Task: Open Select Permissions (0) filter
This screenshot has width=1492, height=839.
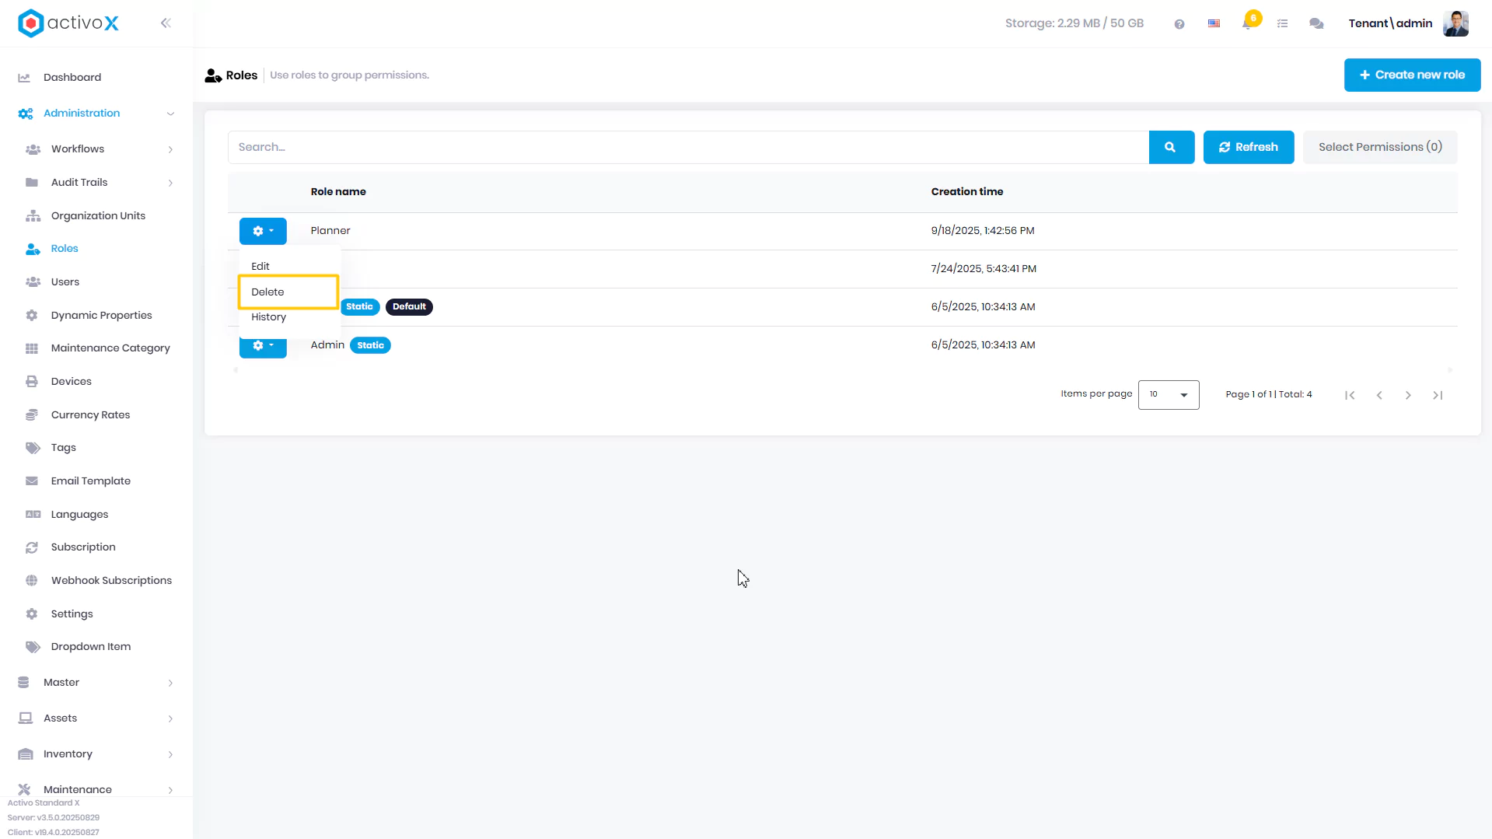Action: [x=1379, y=147]
